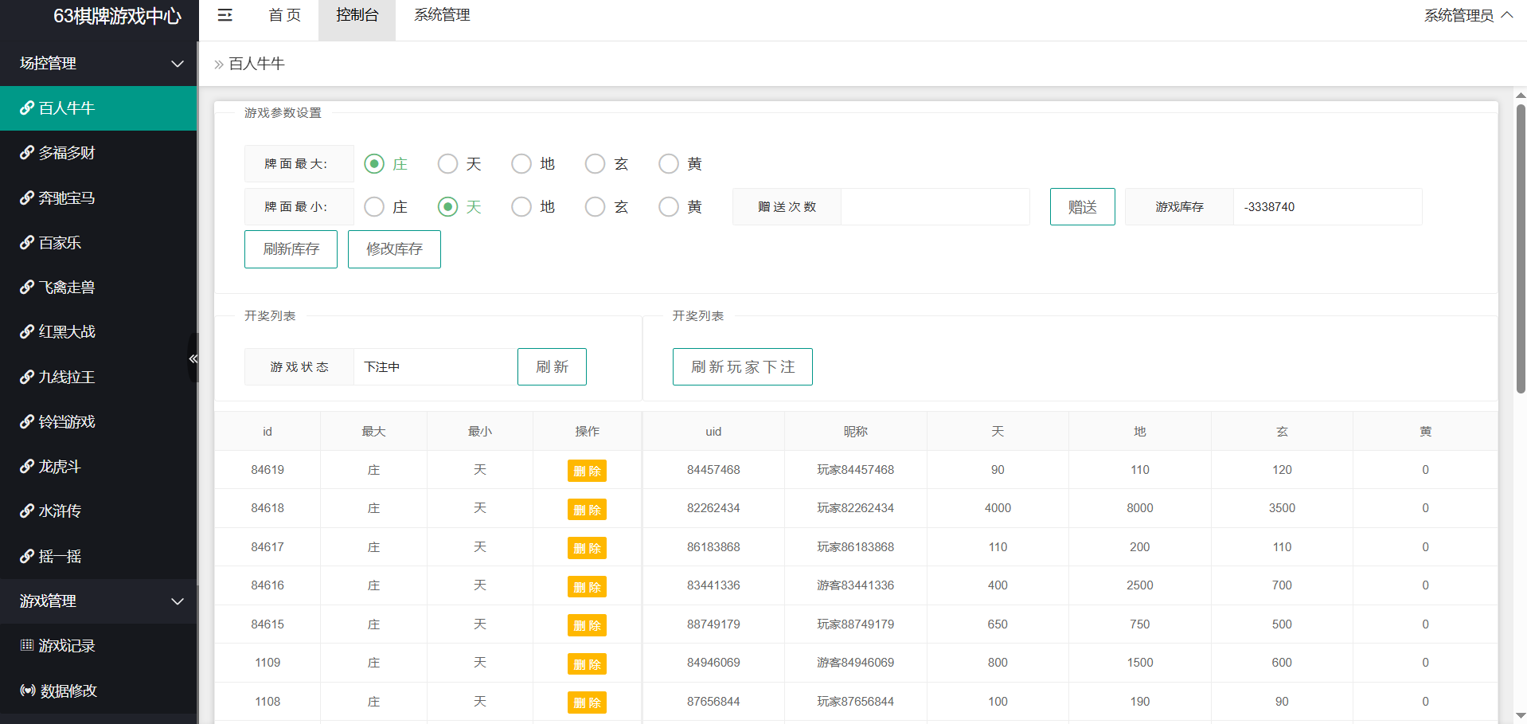The image size is (1527, 724).
Task: Click the grid icon beside 游戏记录
Action: point(27,645)
